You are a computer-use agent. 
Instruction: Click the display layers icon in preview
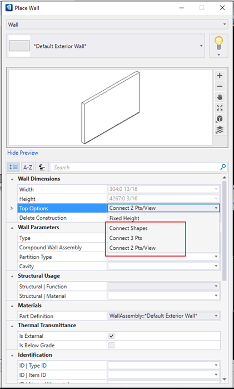(x=220, y=130)
